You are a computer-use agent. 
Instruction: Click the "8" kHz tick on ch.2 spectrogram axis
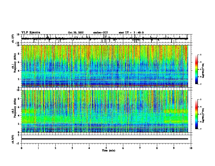pos(19,98)
